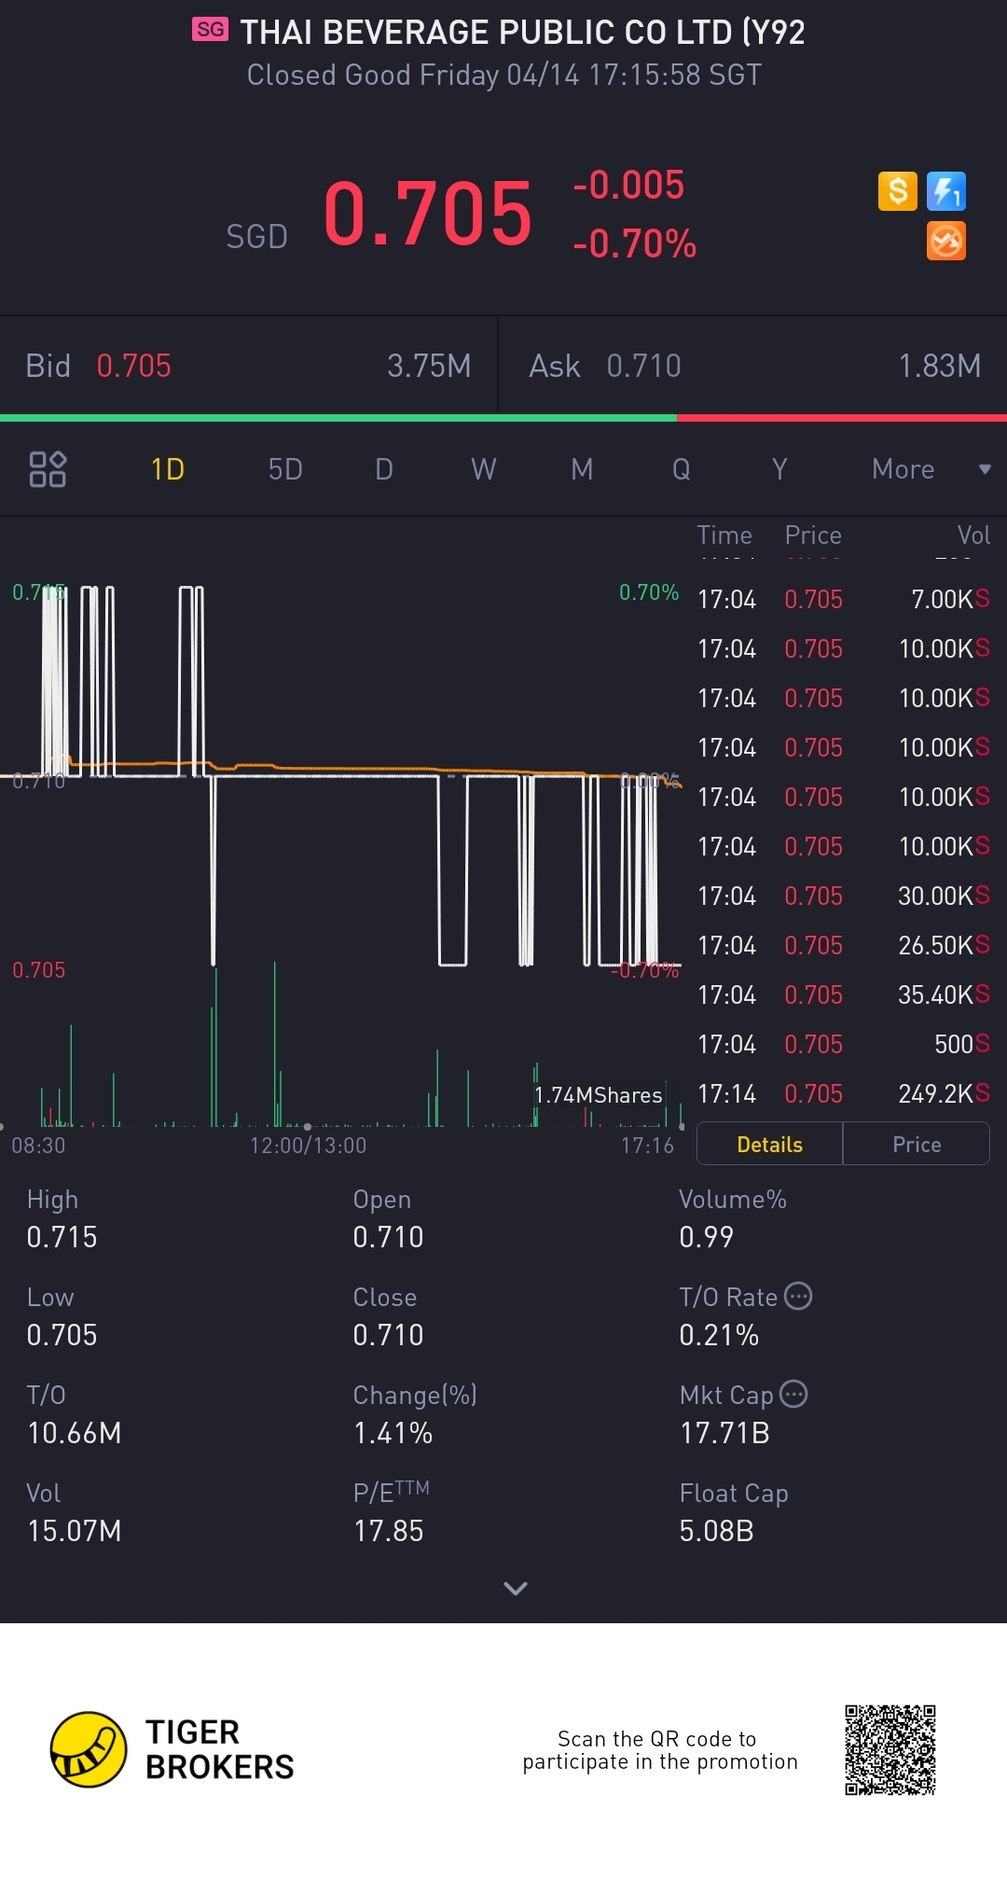1007x1877 pixels.
Task: Tap the Float Cap 5.08B value
Action: point(716,1531)
